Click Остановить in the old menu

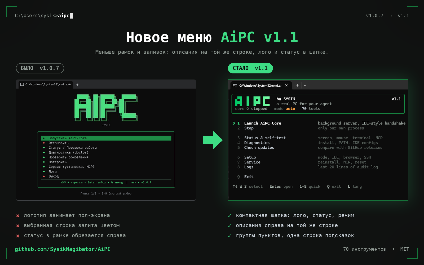pos(58,143)
